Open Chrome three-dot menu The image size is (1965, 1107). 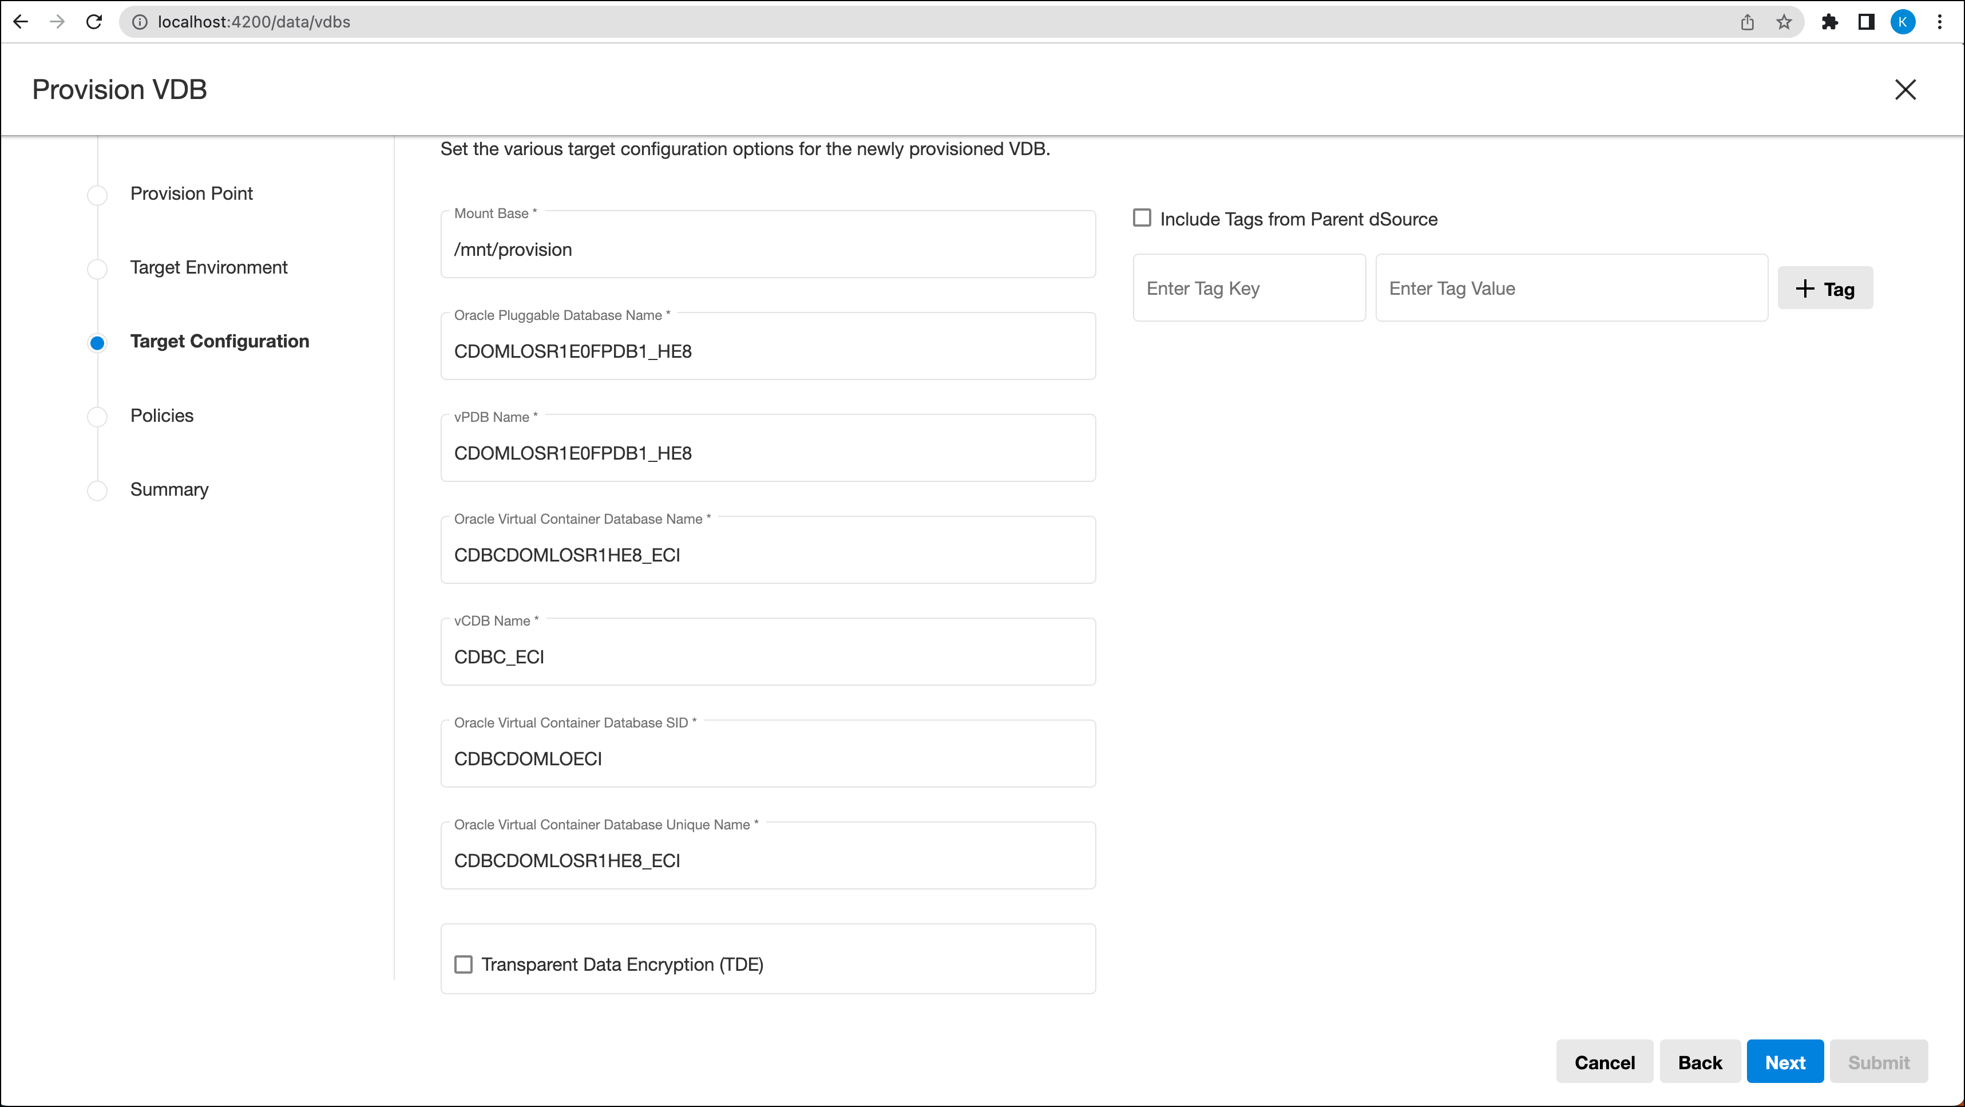tap(1940, 22)
